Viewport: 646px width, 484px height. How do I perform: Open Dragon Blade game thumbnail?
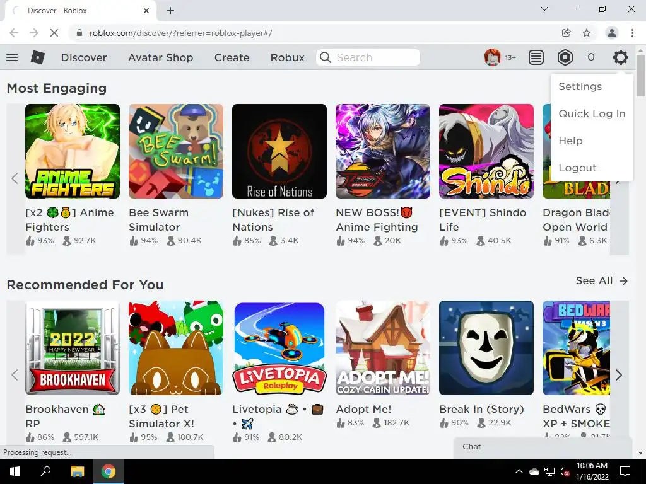tap(576, 151)
